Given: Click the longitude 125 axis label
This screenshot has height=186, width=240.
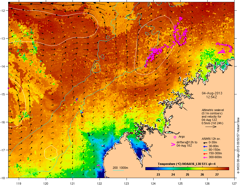Looking at the screenshot, I should tap(180, 183).
